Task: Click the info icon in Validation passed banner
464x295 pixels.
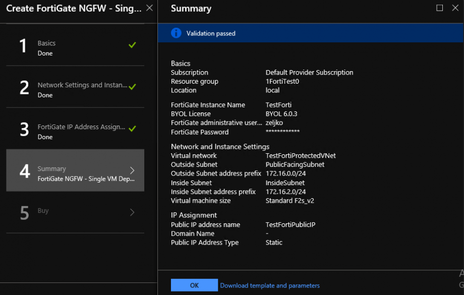Action: pos(176,33)
